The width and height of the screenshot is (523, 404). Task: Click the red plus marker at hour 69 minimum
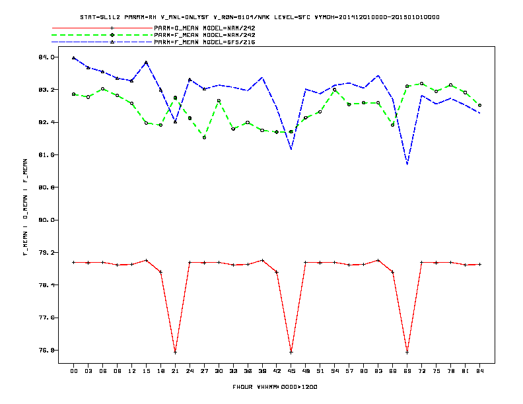[x=407, y=353]
